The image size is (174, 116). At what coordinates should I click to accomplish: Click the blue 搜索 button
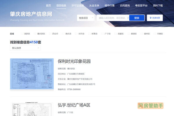(x=137, y=18)
